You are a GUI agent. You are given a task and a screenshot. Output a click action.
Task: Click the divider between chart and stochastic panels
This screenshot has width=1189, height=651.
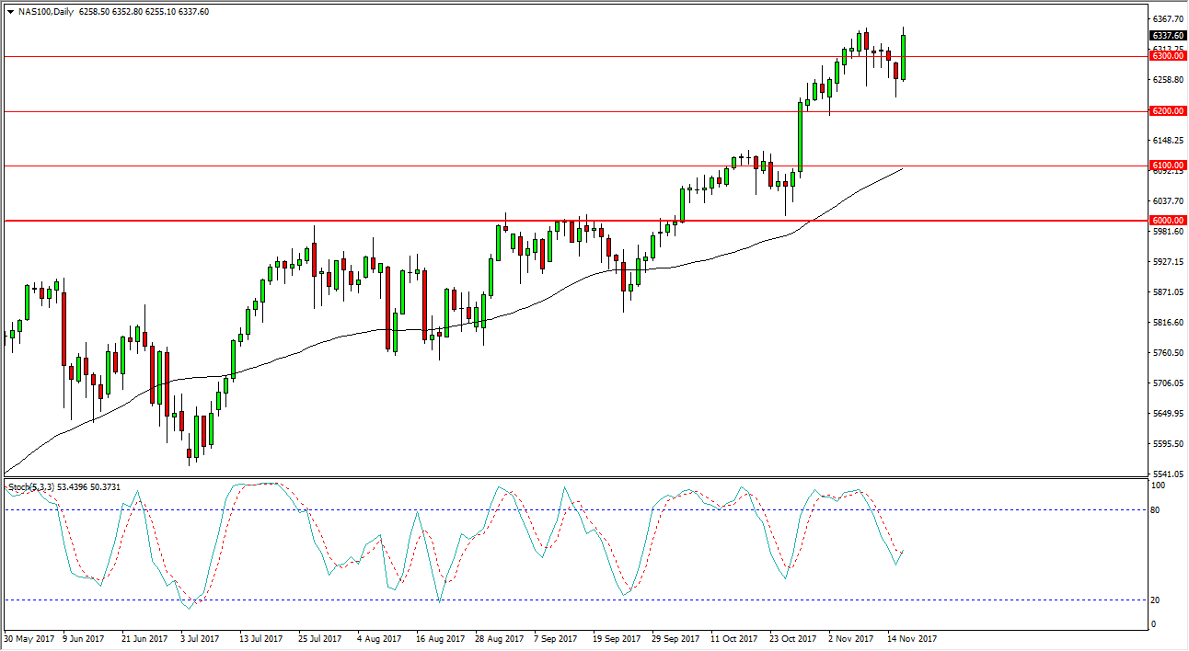(552, 474)
